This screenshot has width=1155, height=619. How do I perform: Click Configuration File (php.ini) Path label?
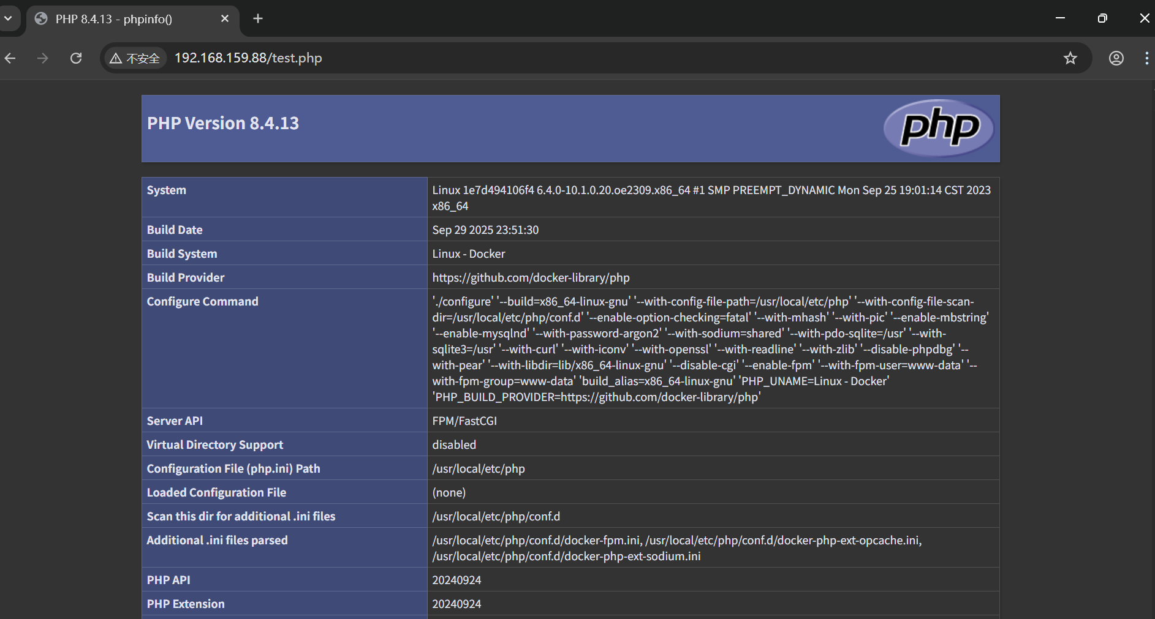pyautogui.click(x=233, y=469)
